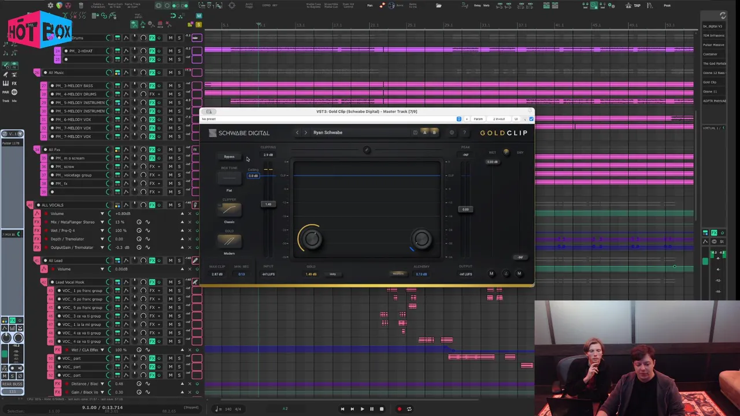Click the wet/dry mix knob
This screenshot has width=740, height=416.
click(x=506, y=153)
